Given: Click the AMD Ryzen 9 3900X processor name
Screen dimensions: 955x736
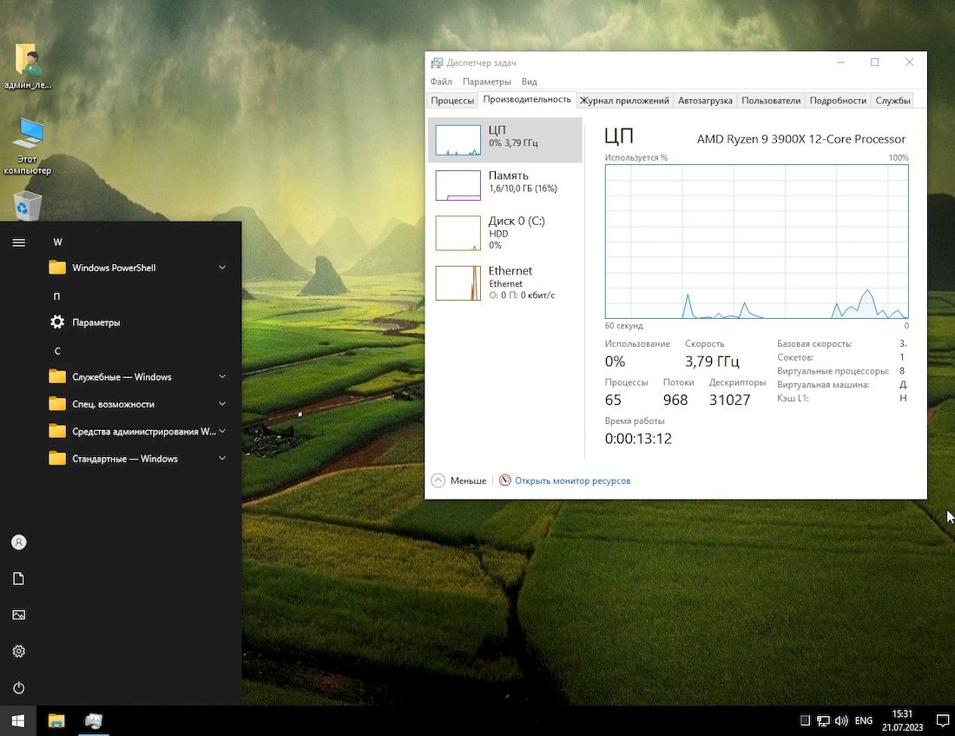Looking at the screenshot, I should tap(801, 139).
